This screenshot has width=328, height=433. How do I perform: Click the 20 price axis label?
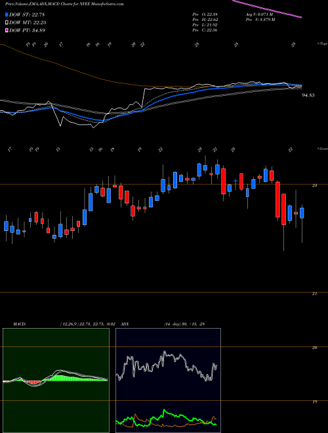314,348
